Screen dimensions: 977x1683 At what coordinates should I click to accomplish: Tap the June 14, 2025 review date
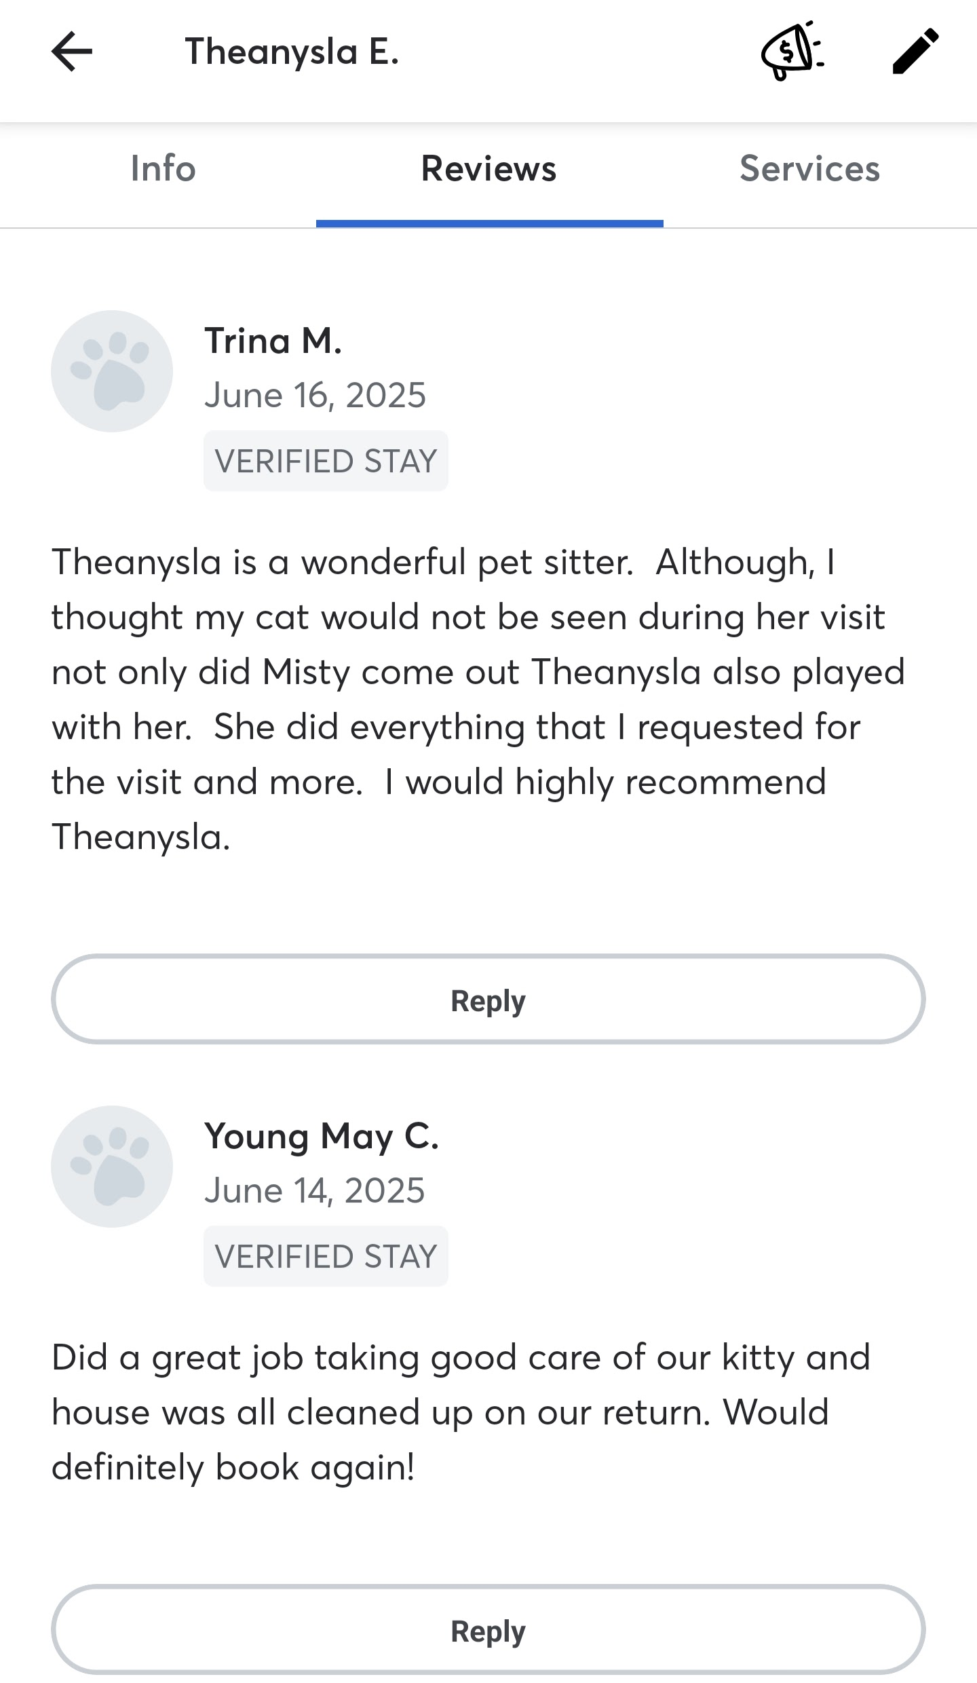tap(315, 1190)
